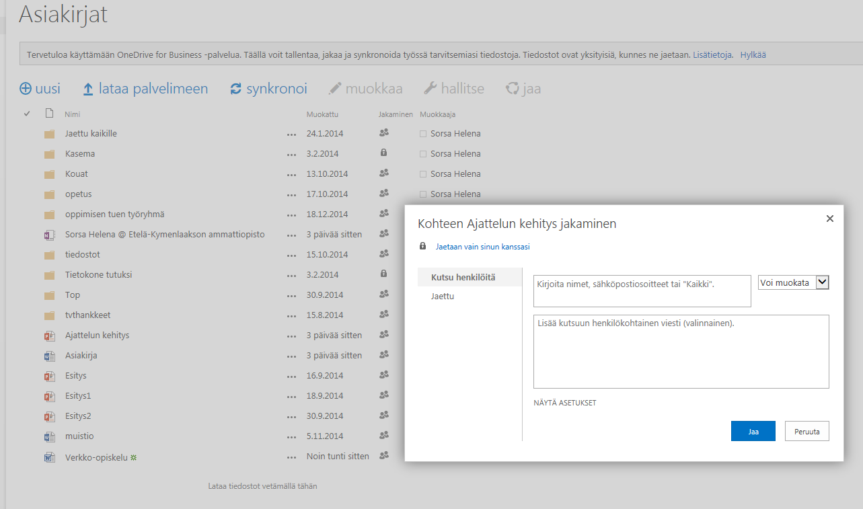
Task: Dismiss the welcome banner with Hylkää
Action: tap(753, 55)
